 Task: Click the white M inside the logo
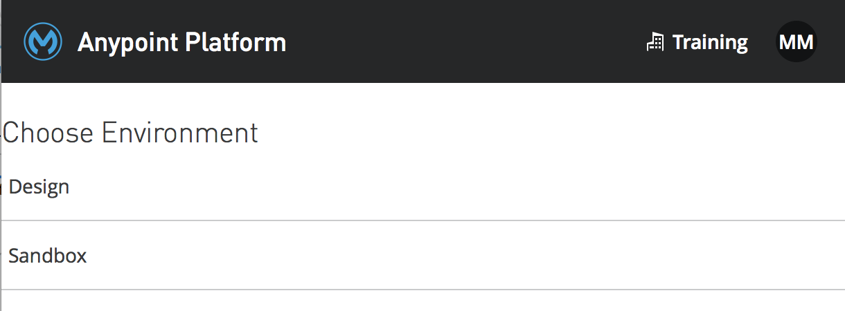(43, 44)
